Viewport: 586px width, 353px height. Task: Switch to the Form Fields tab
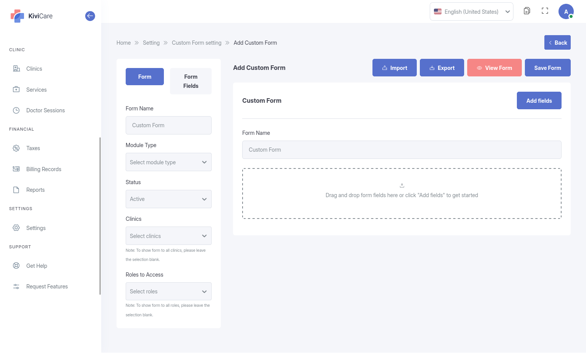point(191,81)
